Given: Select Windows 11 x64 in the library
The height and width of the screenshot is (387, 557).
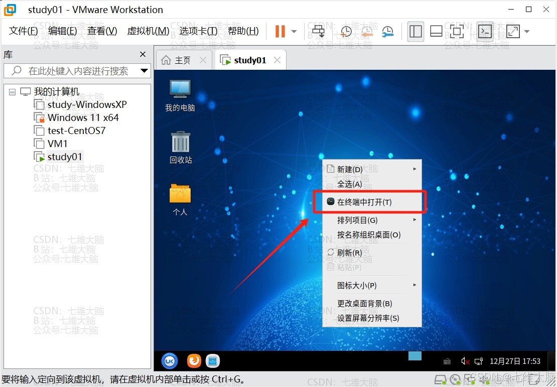Looking at the screenshot, I should tap(83, 117).
